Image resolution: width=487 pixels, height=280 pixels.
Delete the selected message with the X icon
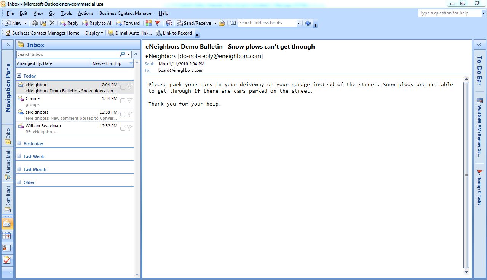click(52, 23)
